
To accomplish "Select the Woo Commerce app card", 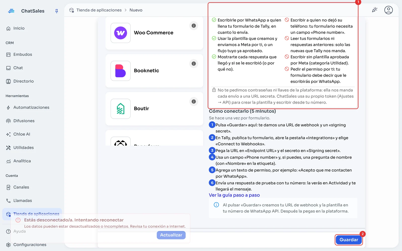I will pos(154,33).
